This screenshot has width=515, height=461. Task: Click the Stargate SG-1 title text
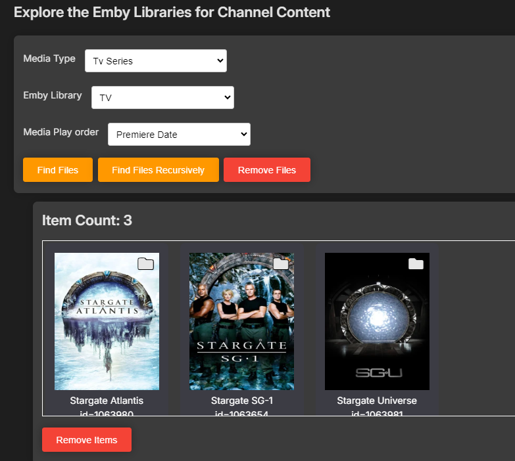tap(242, 401)
